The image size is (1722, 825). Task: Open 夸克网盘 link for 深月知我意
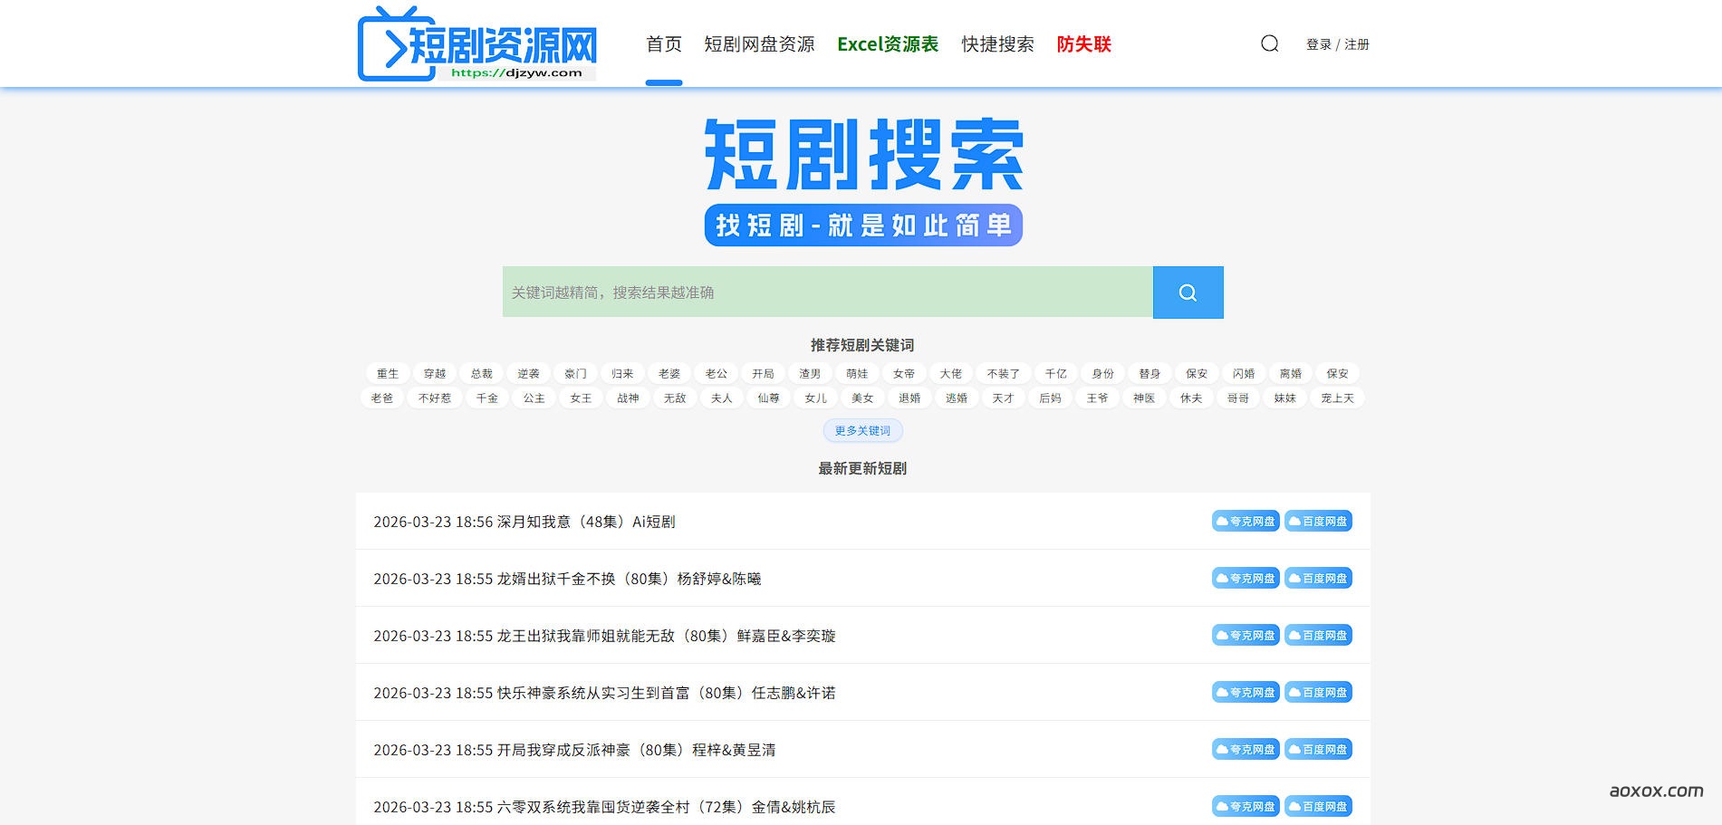coord(1245,521)
